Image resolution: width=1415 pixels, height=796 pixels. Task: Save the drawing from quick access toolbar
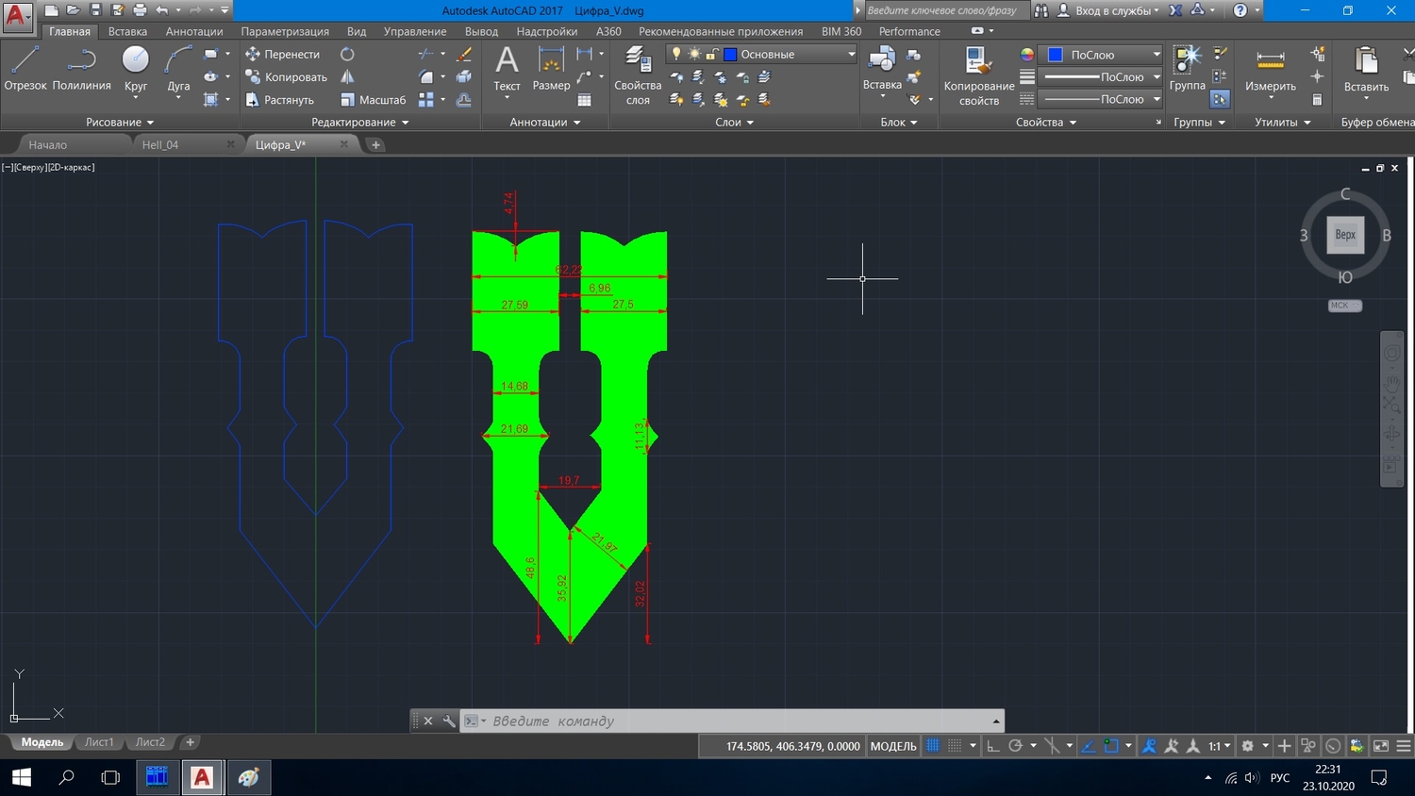(95, 10)
